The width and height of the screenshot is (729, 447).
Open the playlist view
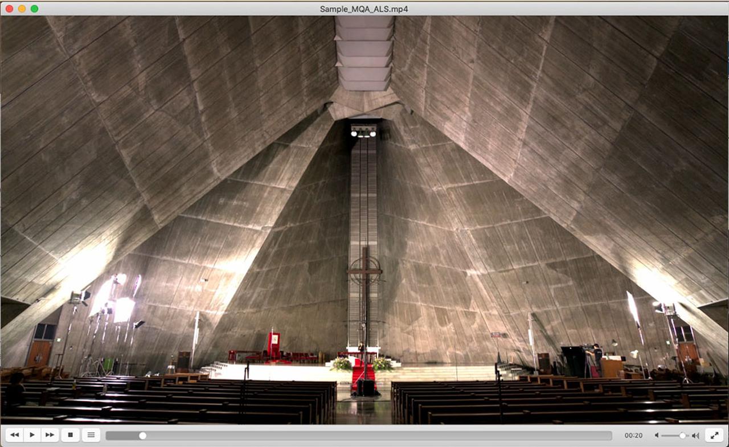click(x=91, y=435)
